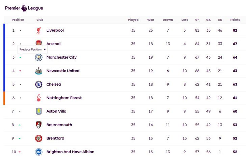Click the Aston Villa crest icon

pyautogui.click(x=39, y=112)
